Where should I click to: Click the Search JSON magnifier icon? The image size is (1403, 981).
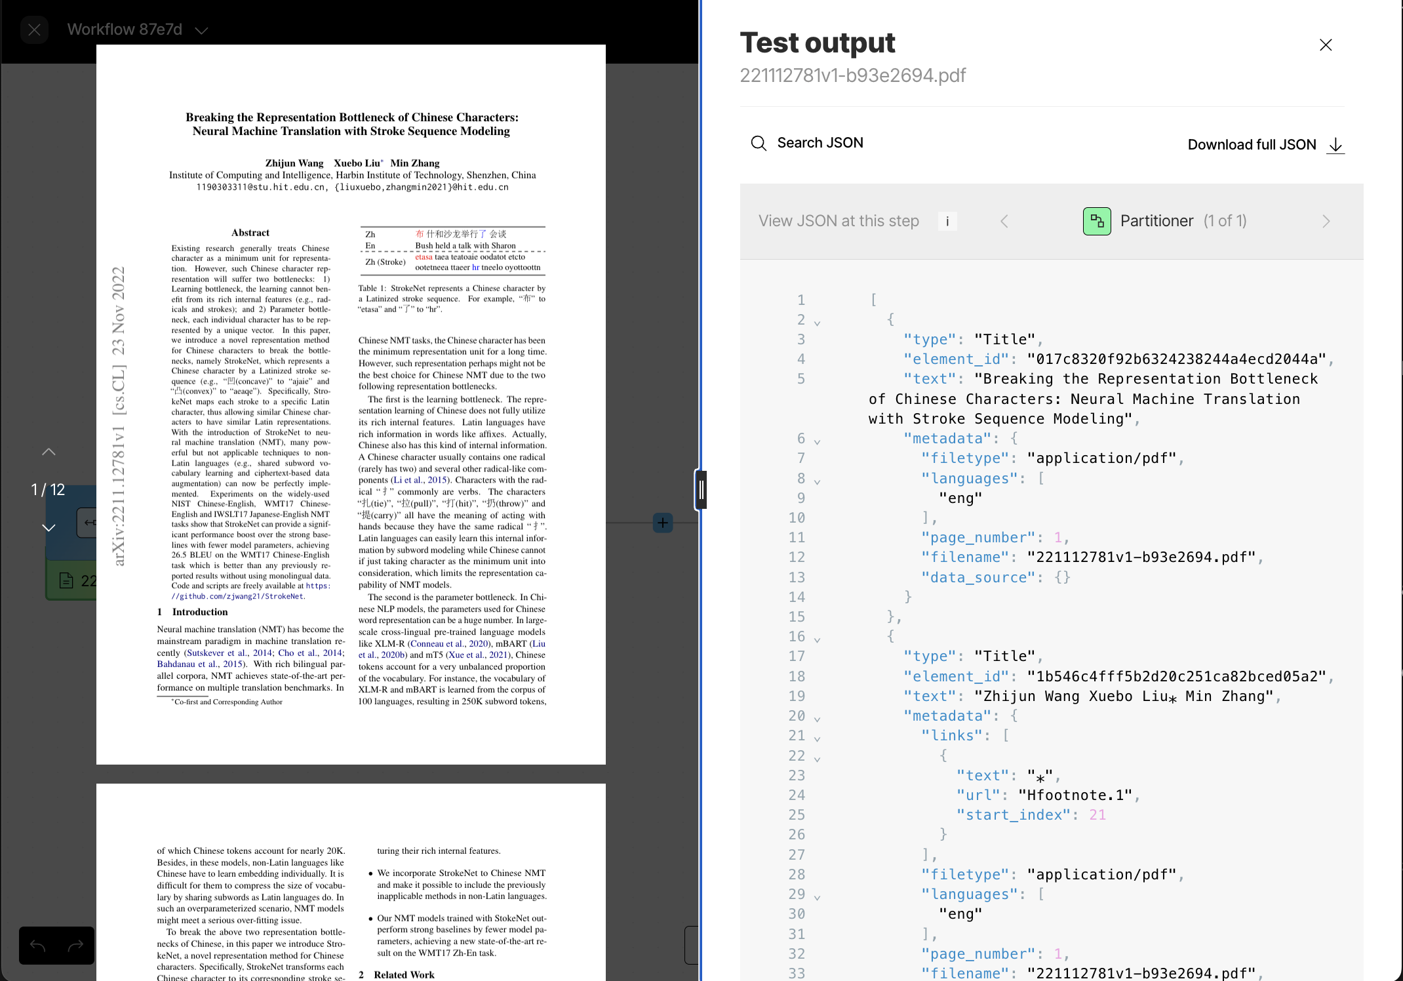pos(759,143)
